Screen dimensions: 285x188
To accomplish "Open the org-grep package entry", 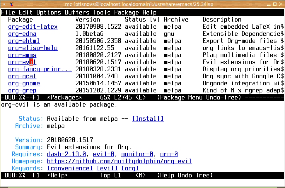I will click(22, 90).
